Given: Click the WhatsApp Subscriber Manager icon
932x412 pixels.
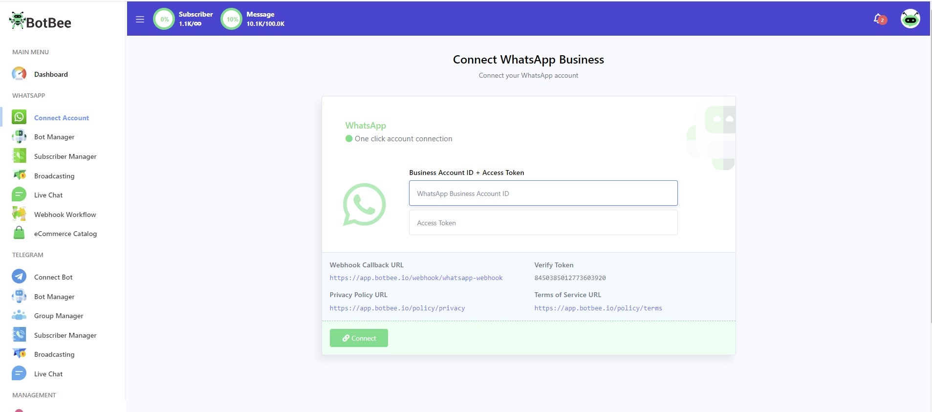Looking at the screenshot, I should point(19,156).
